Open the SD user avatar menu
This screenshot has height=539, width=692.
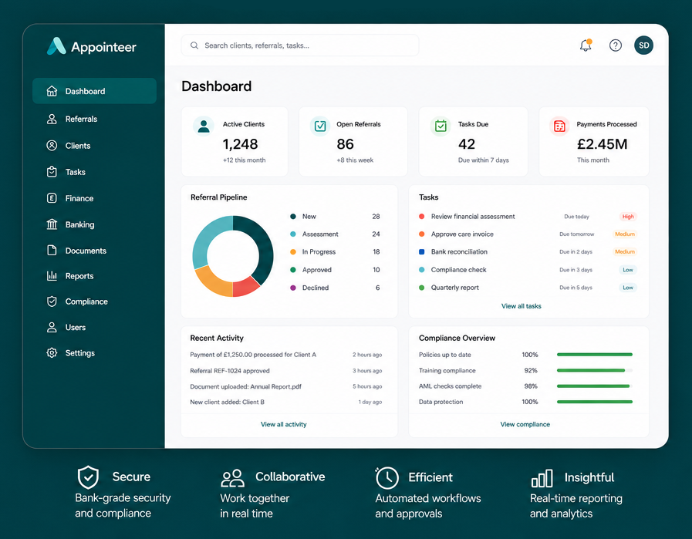(x=643, y=45)
